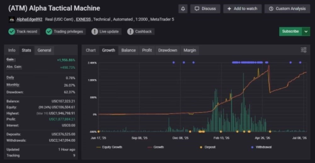Click deposit marker near Apr 26
Image resolution: width=315 pixels, height=163 pixels.
click(x=270, y=132)
